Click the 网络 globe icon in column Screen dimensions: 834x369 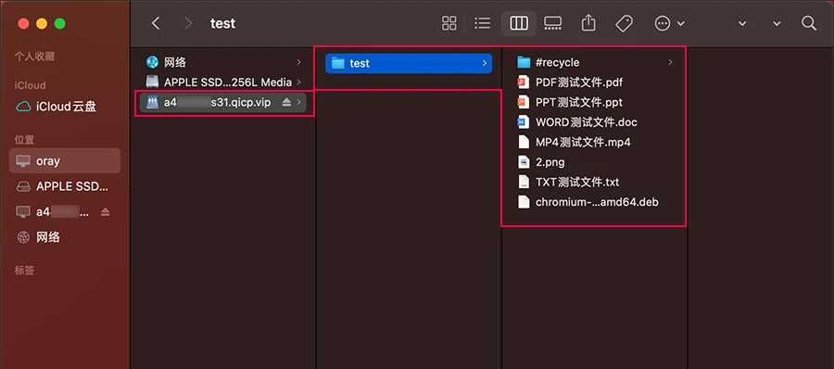(152, 62)
